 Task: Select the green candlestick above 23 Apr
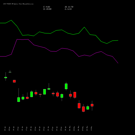click(x=45, y=92)
